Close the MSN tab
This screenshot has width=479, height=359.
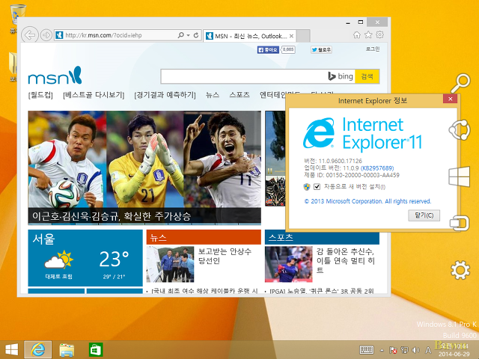291,36
